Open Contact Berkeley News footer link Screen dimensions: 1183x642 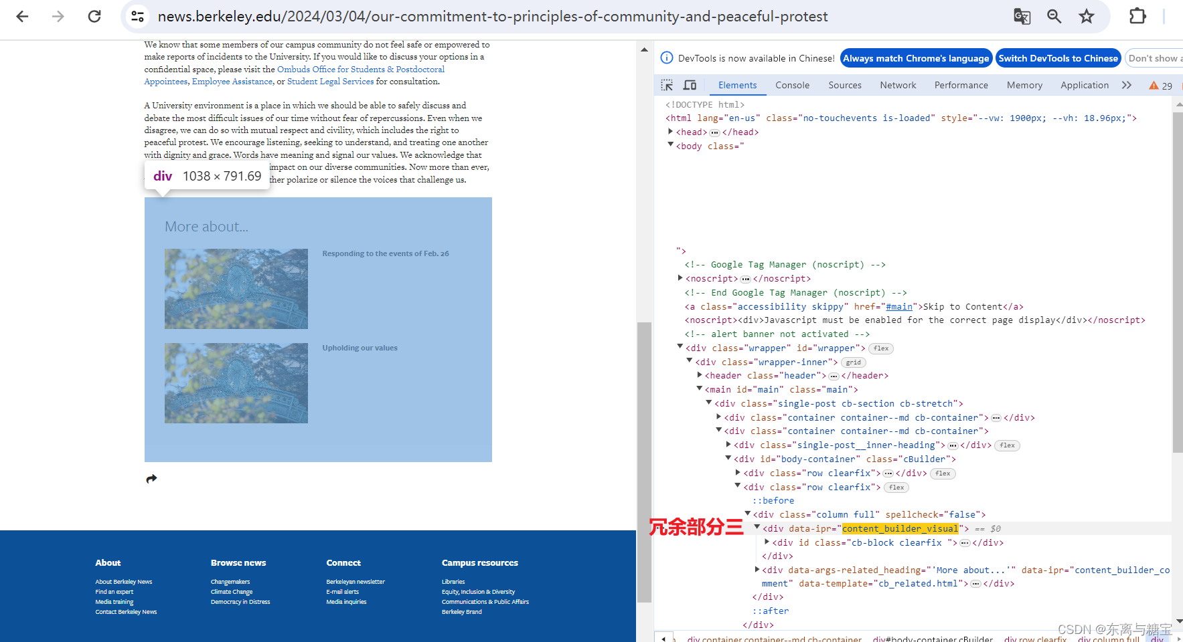pos(126,612)
